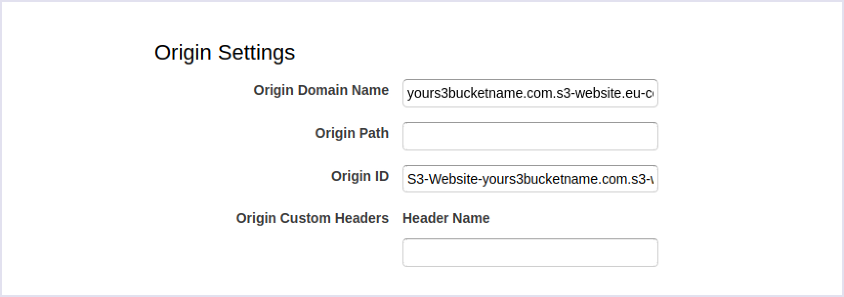Screen dimensions: 844x297
Task: Focus the field next to Origin ID
Action: click(530, 179)
